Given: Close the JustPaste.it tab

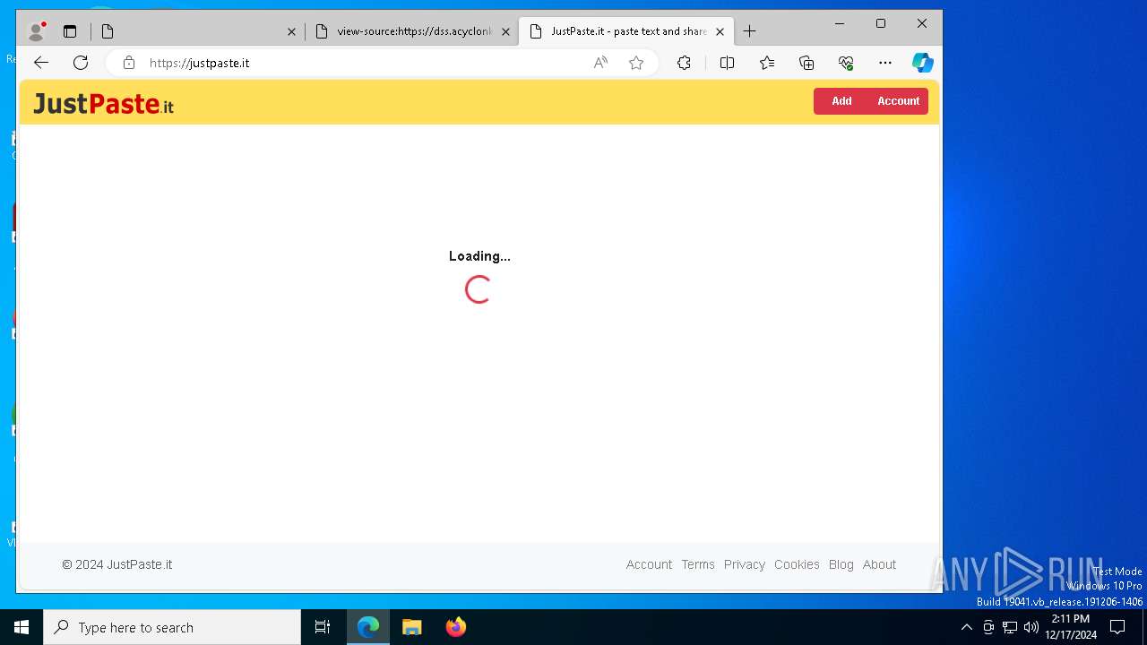Looking at the screenshot, I should tap(720, 31).
